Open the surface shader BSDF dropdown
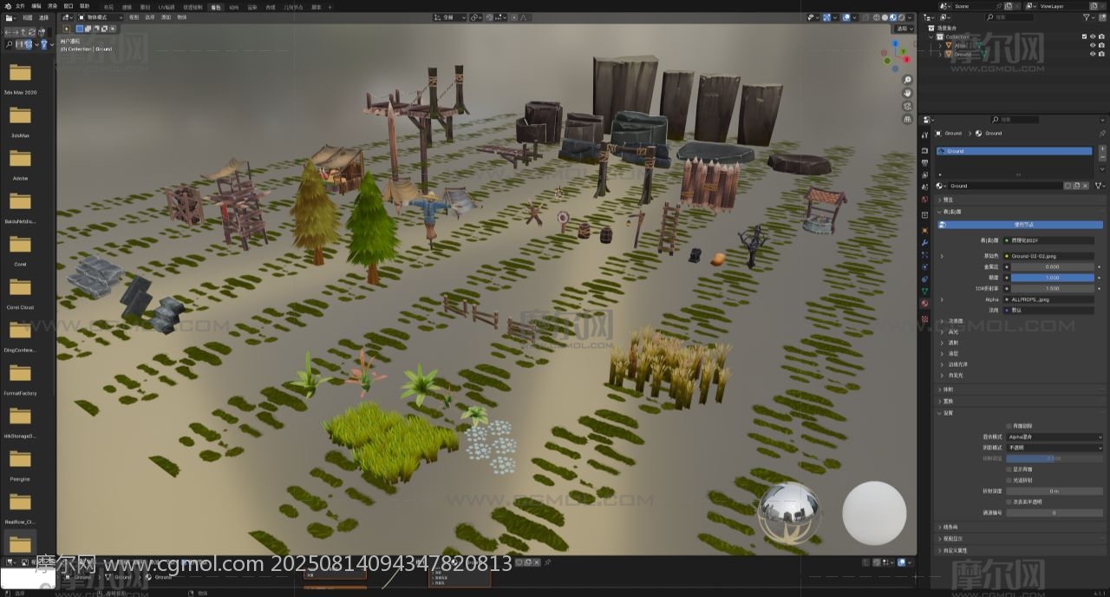Image resolution: width=1110 pixels, height=597 pixels. pos(1048,240)
